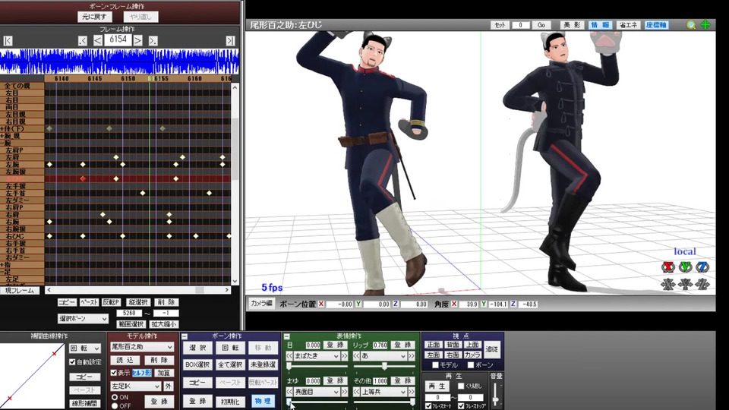This screenshot has width=729, height=410.
Task: Click the frame number field 6154
Action: 118,40
